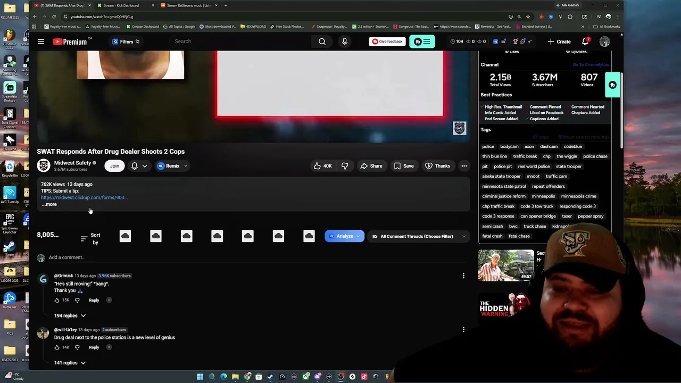Open more actions menu beside Thanks
Image resolution: width=681 pixels, height=383 pixels.
(x=464, y=166)
